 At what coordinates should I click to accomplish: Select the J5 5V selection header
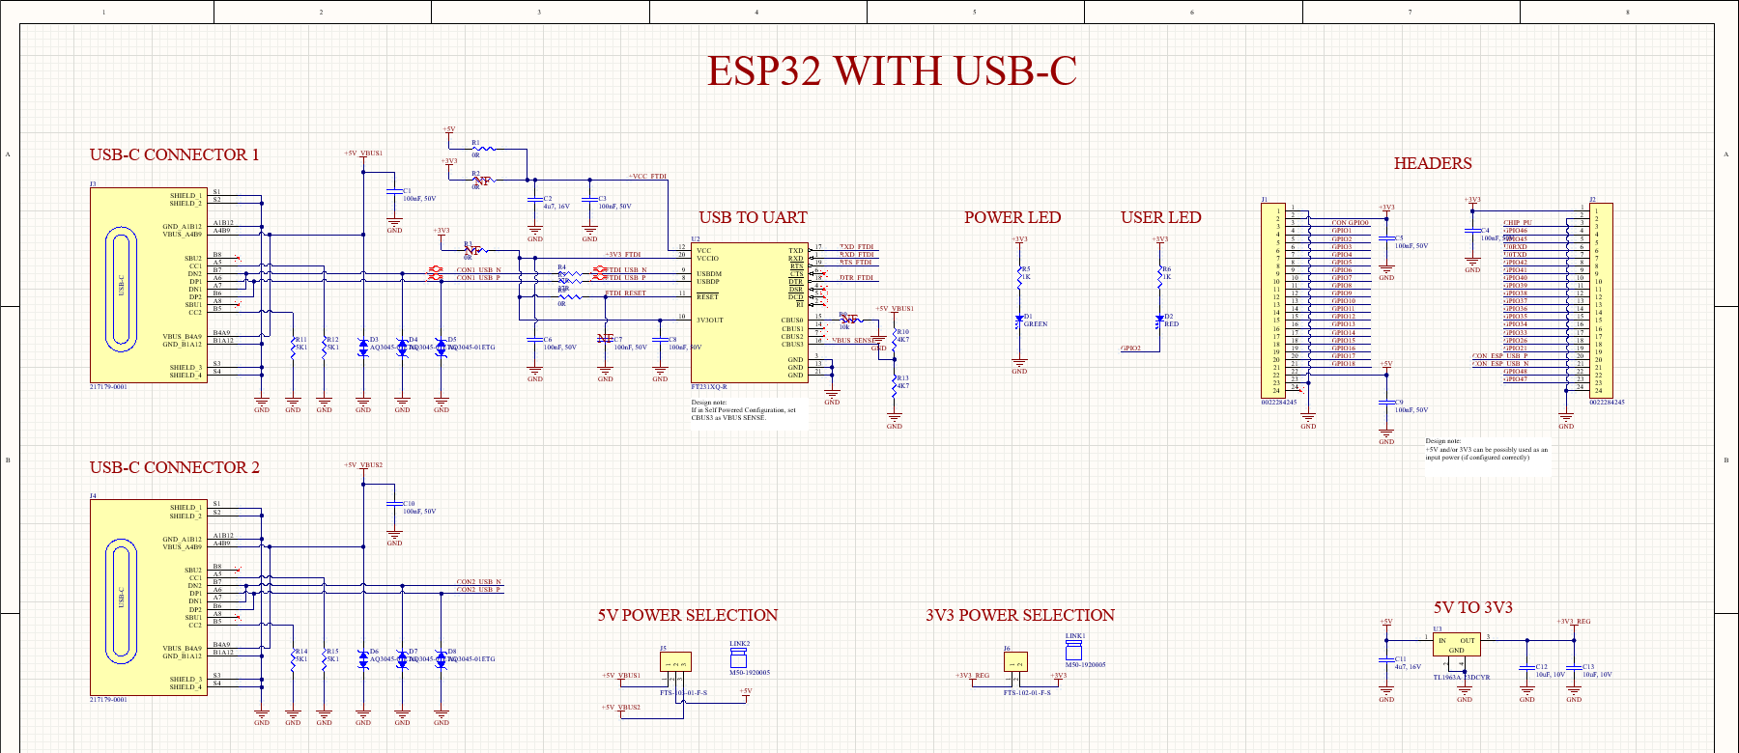pos(675,662)
